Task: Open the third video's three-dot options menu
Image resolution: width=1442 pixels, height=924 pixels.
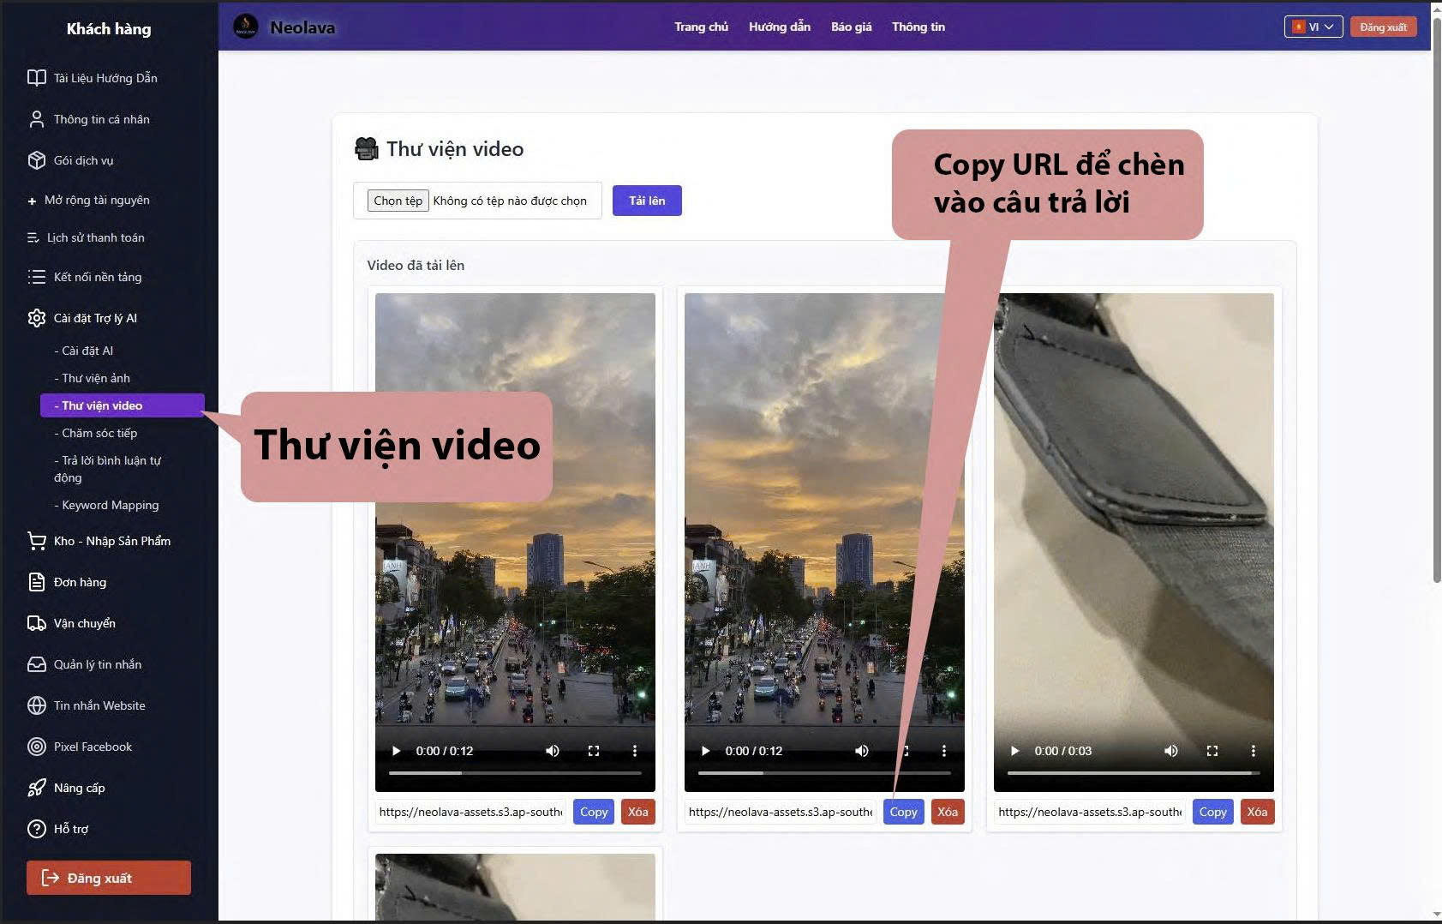Action: coord(1254,750)
